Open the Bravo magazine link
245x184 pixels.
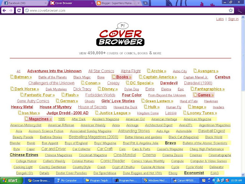170,143
